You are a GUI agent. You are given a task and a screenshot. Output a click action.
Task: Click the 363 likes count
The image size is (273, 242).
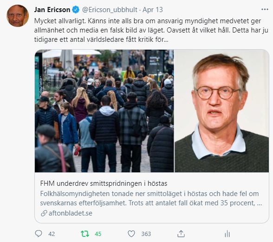tap(146, 234)
